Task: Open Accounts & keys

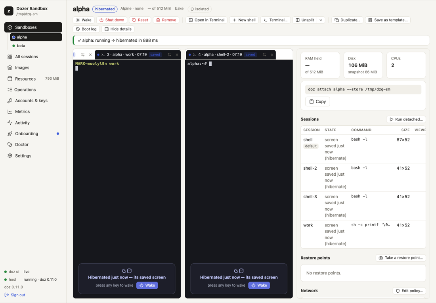Action: (33, 100)
